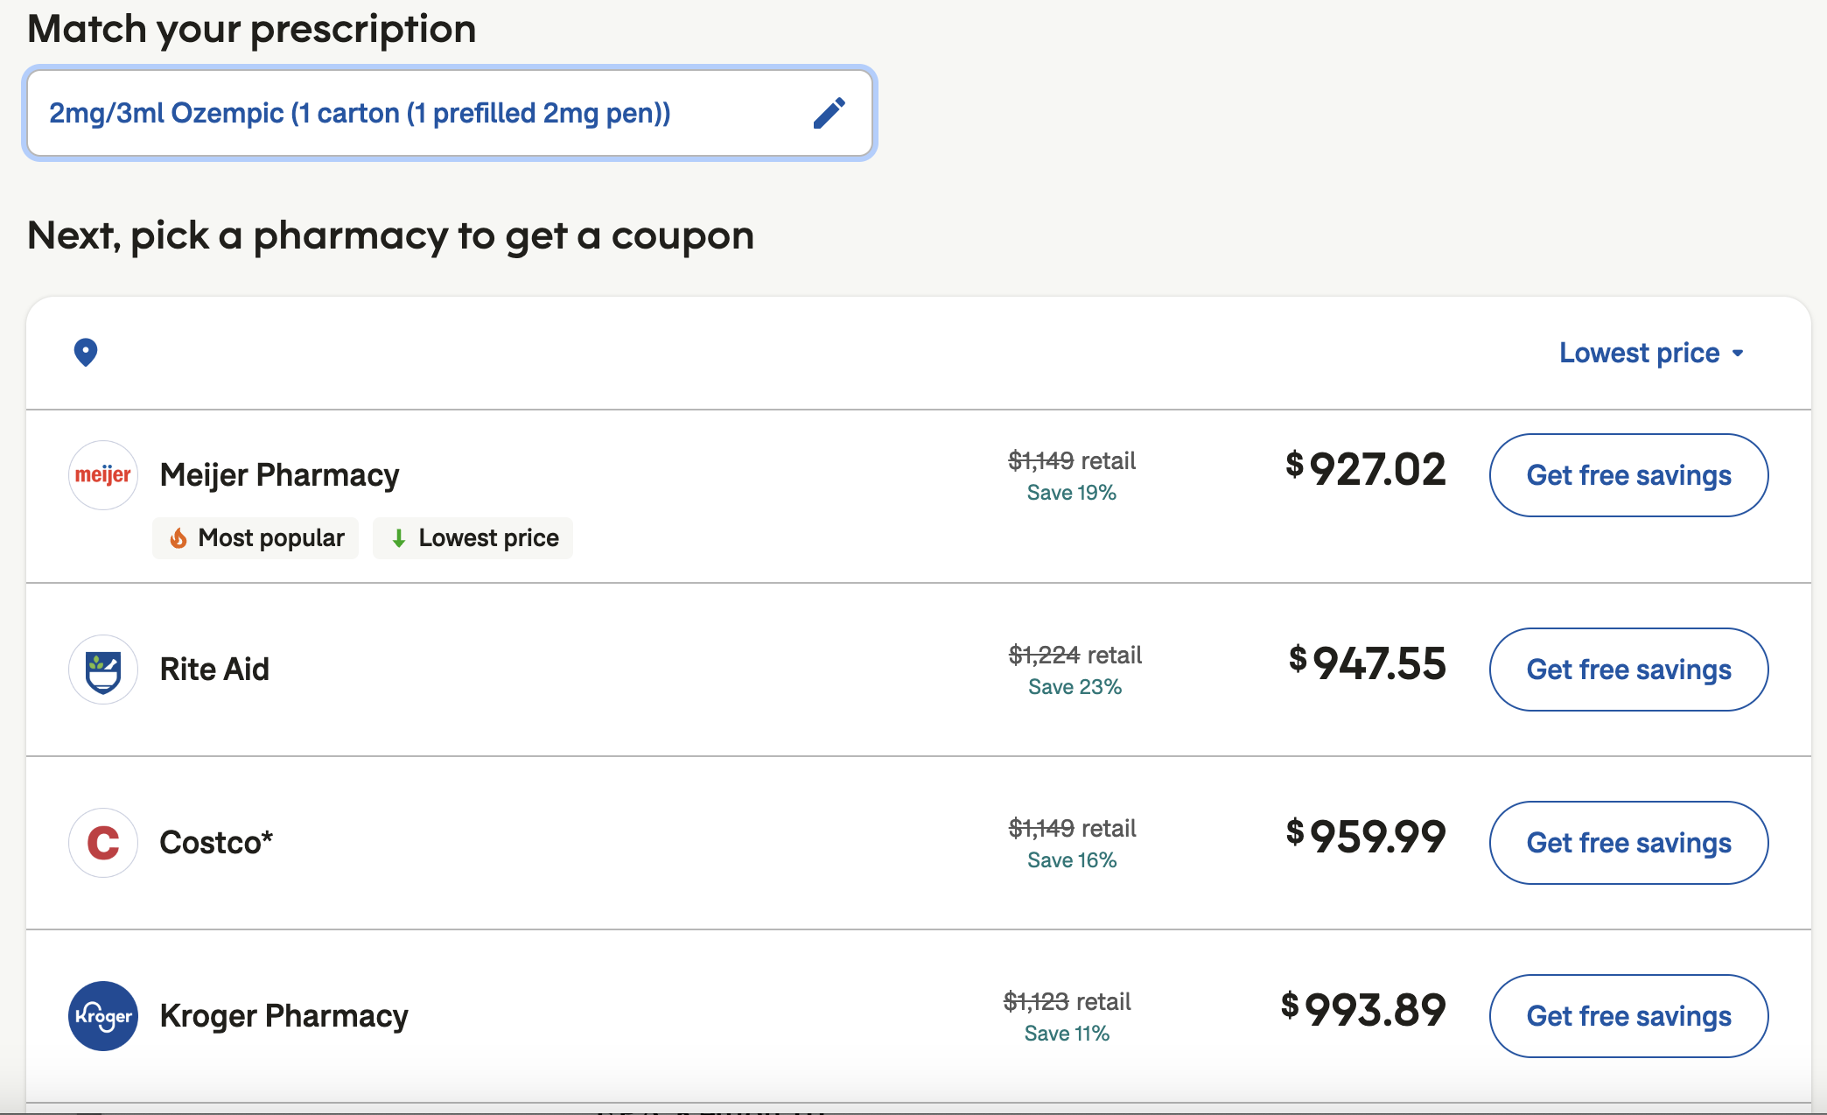Select the Costco pharmacy name

(216, 843)
